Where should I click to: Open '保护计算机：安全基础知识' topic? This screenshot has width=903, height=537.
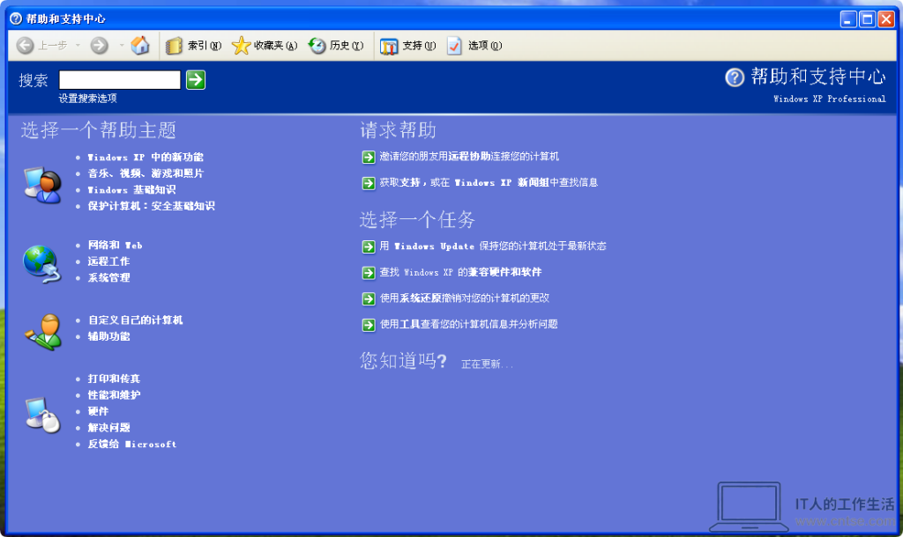click(x=151, y=206)
